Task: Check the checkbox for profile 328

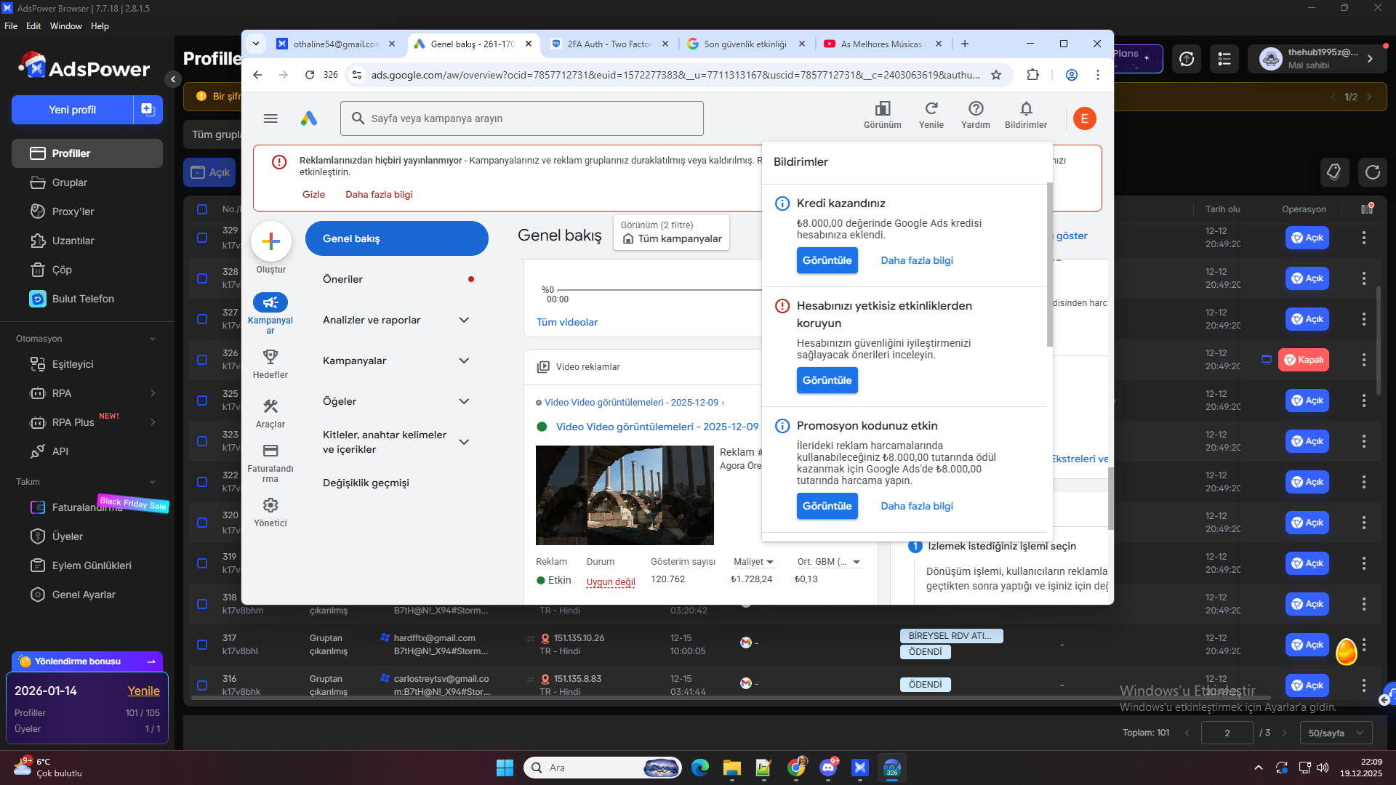Action: [202, 278]
